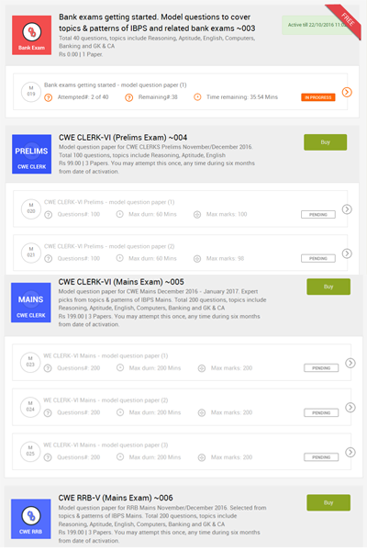Open the blue PRELIMS CWE CLERK icon
The image size is (367, 551).
click(x=31, y=154)
